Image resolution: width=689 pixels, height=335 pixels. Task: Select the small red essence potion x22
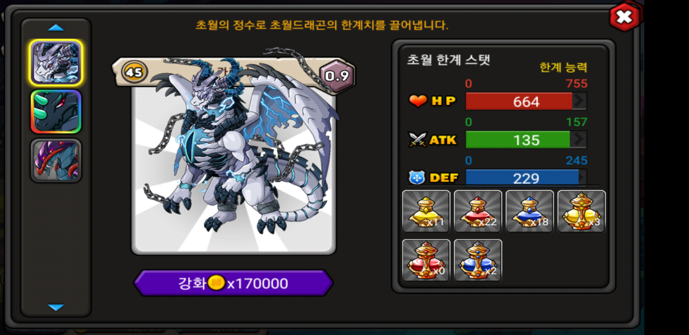coord(478,211)
